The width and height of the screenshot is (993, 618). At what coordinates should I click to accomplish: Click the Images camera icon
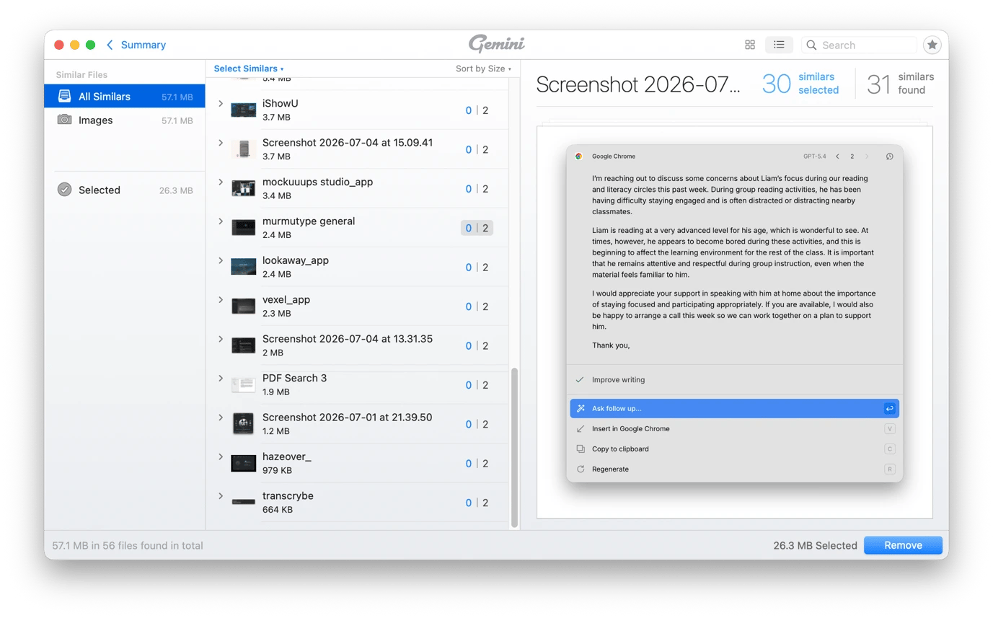point(64,120)
